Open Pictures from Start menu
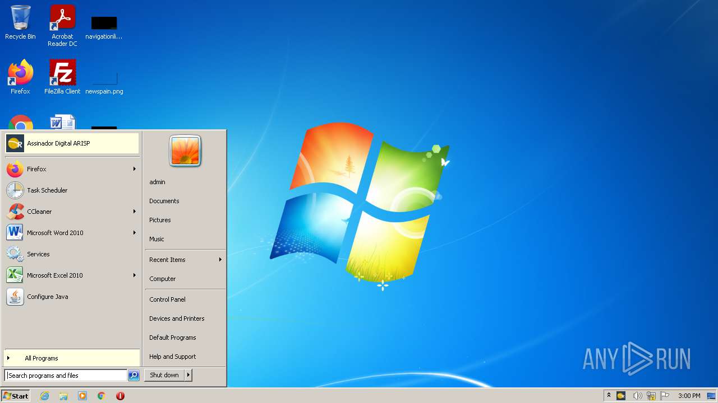Viewport: 718px width, 403px height. (185, 220)
